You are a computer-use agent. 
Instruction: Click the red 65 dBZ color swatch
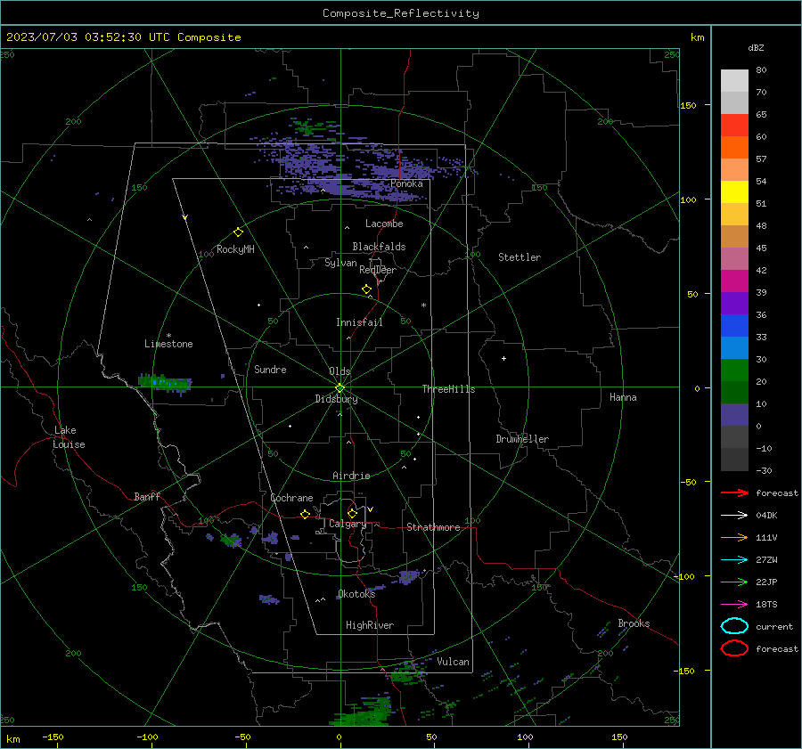(x=734, y=125)
